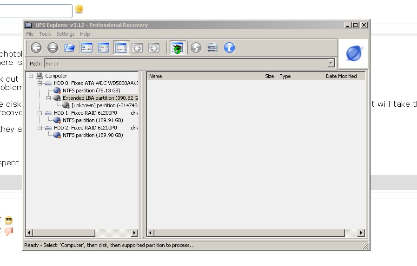Image resolution: width=417 pixels, height=266 pixels.
Task: Click the stacked drives RAID icon
Action: pyautogui.click(x=212, y=47)
